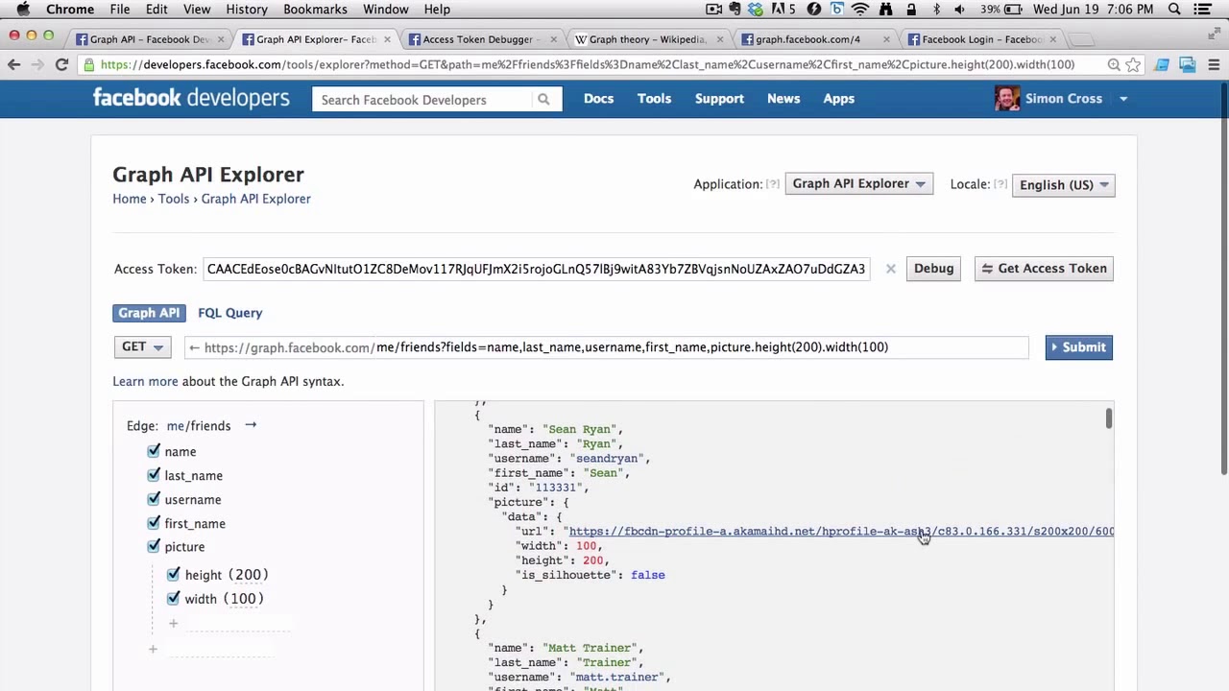Open Spotlight search in the menu bar
This screenshot has width=1229, height=691.
coord(1174,10)
